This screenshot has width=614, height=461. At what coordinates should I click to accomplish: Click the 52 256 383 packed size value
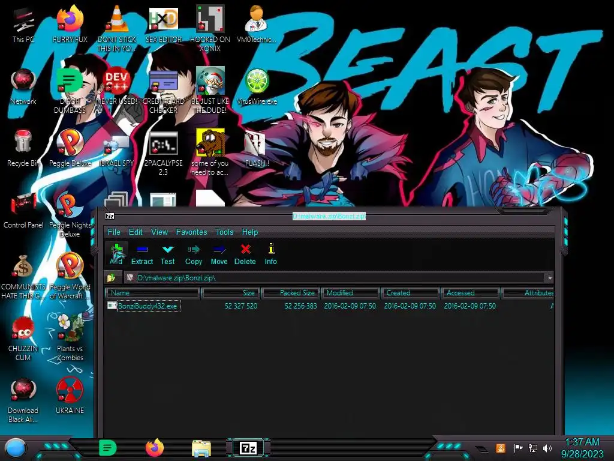point(301,306)
